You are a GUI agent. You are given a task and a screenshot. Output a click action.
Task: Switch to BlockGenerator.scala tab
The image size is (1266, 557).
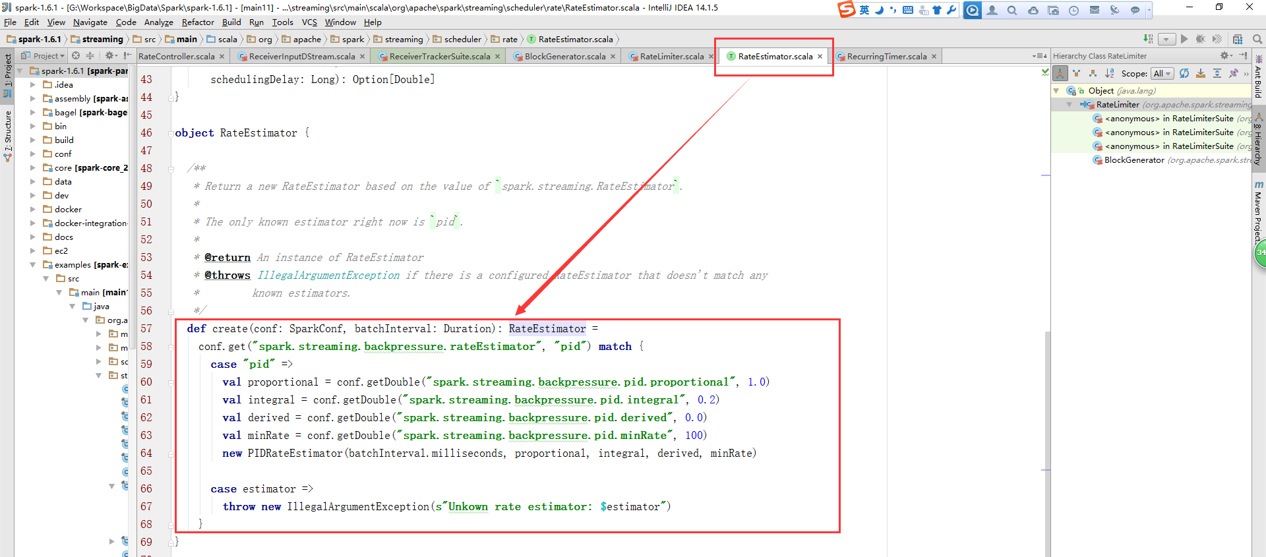click(565, 56)
